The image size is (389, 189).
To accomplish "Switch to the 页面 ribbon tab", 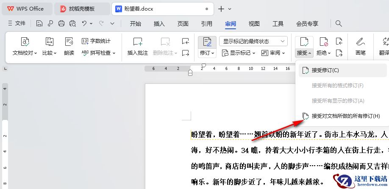I will pyautogui.click(x=183, y=24).
